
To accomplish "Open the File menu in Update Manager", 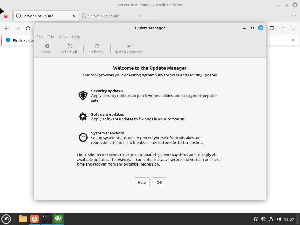I will [x=40, y=37].
